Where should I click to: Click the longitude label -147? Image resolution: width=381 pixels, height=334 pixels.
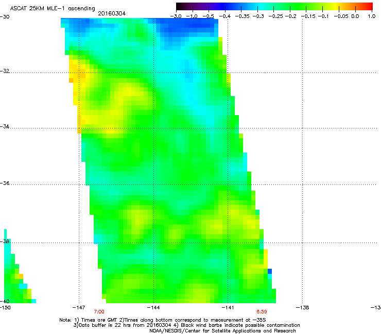(x=79, y=308)
